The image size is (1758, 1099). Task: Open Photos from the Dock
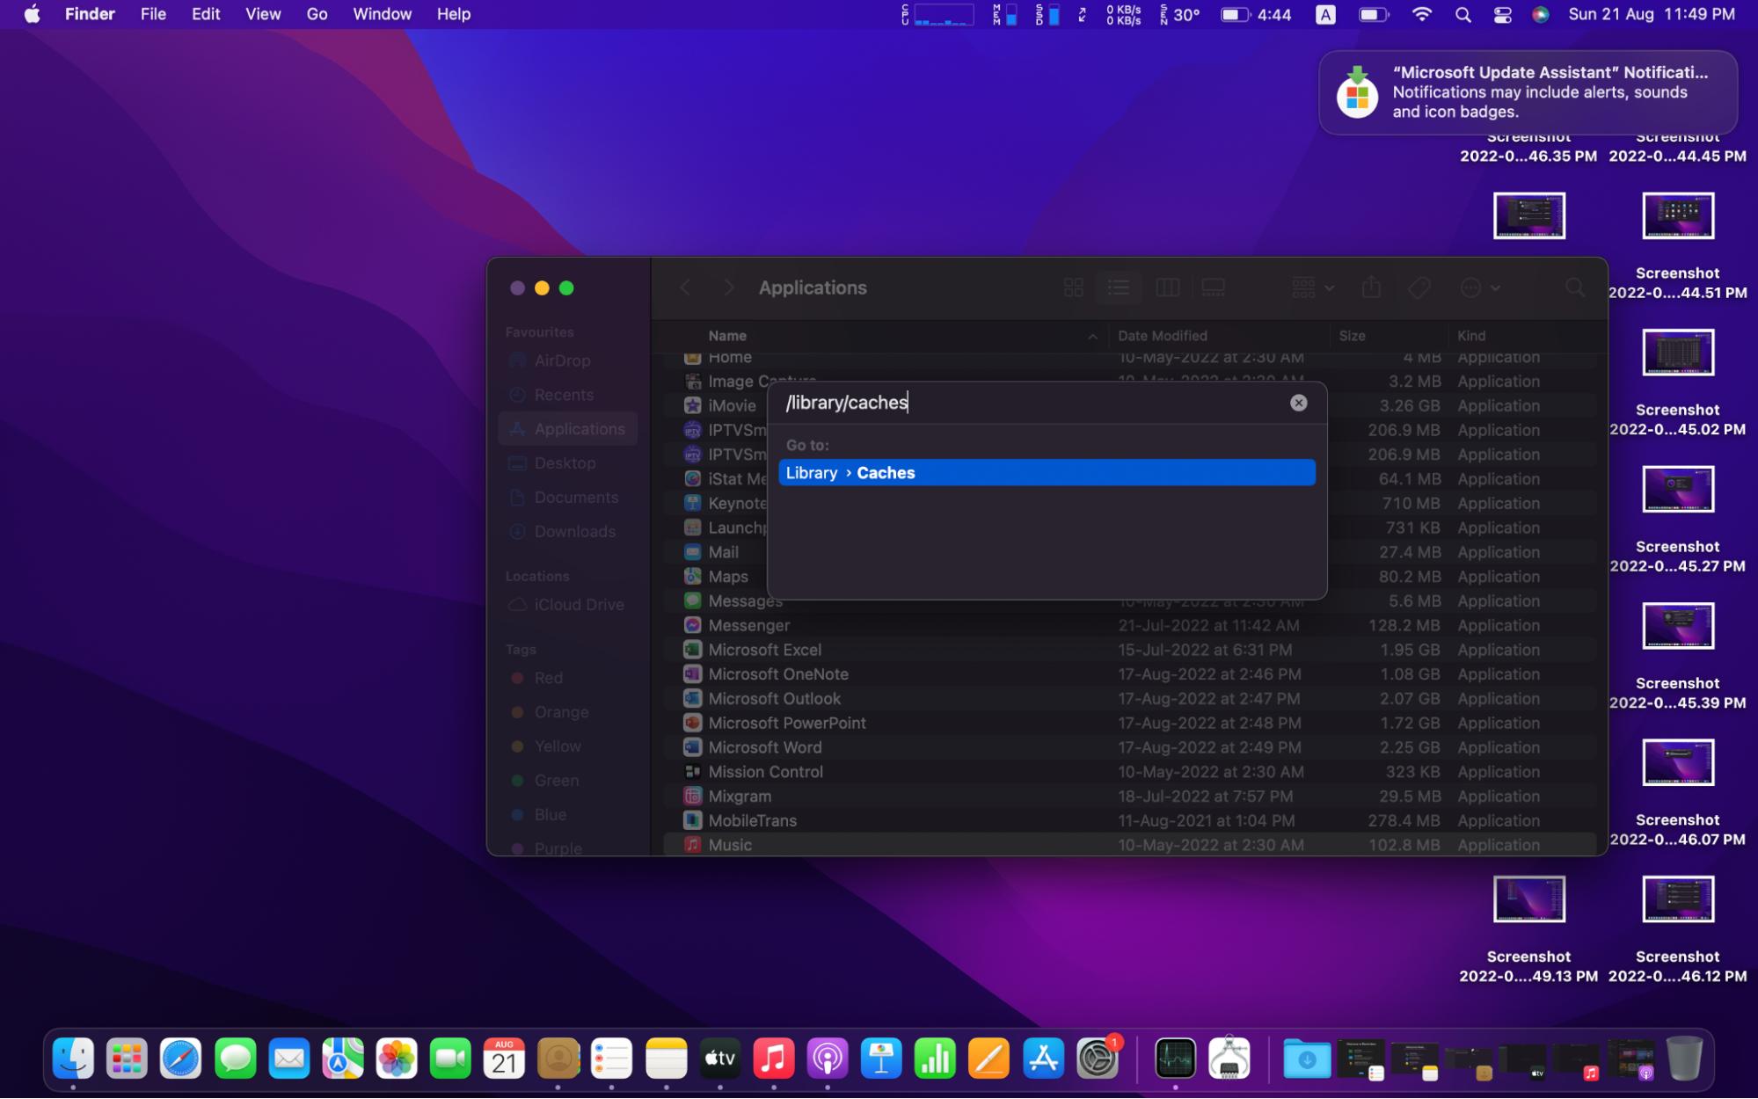pos(397,1059)
